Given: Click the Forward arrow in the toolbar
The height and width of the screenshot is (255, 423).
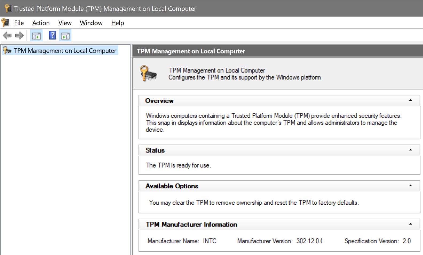Looking at the screenshot, I should (19, 35).
